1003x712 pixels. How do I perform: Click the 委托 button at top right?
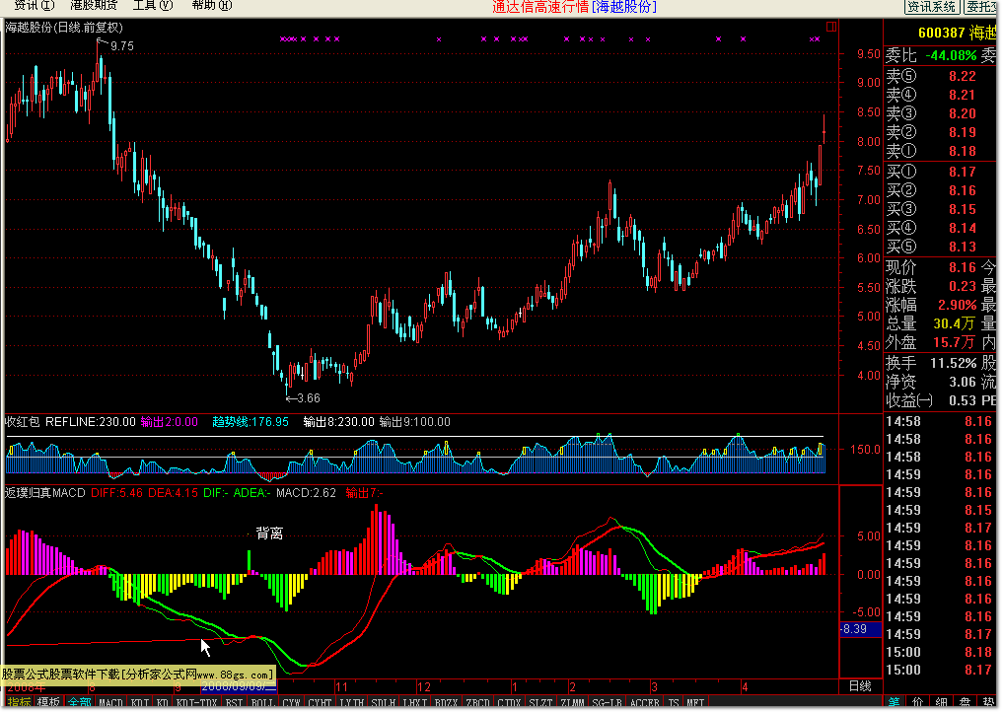[981, 7]
